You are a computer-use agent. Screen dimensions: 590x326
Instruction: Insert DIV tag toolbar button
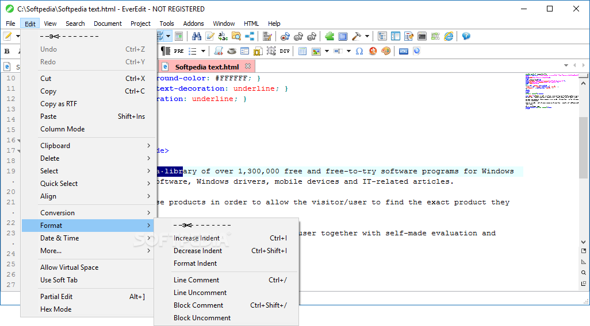pos(285,51)
